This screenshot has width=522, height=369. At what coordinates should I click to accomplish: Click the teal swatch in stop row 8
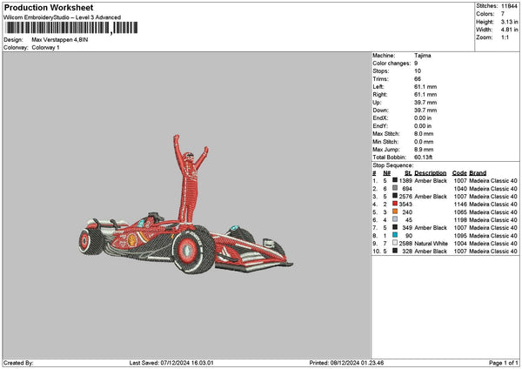(x=395, y=235)
